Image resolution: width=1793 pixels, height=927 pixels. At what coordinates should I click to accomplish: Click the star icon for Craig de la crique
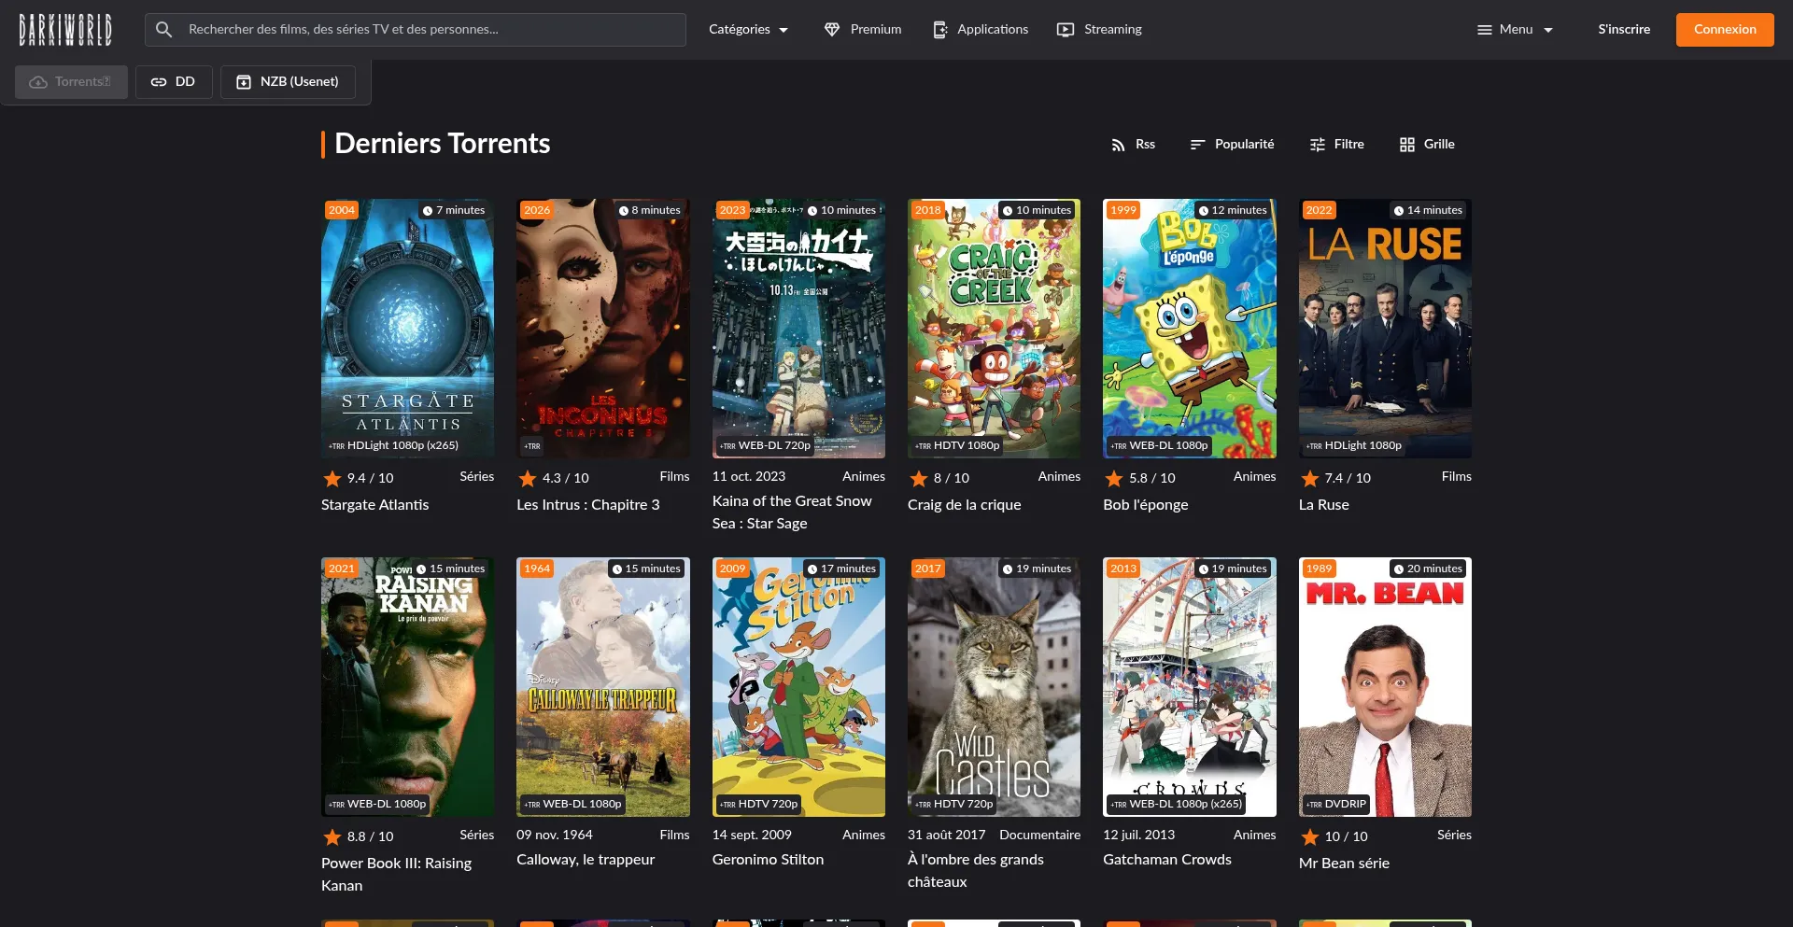pyautogui.click(x=919, y=478)
